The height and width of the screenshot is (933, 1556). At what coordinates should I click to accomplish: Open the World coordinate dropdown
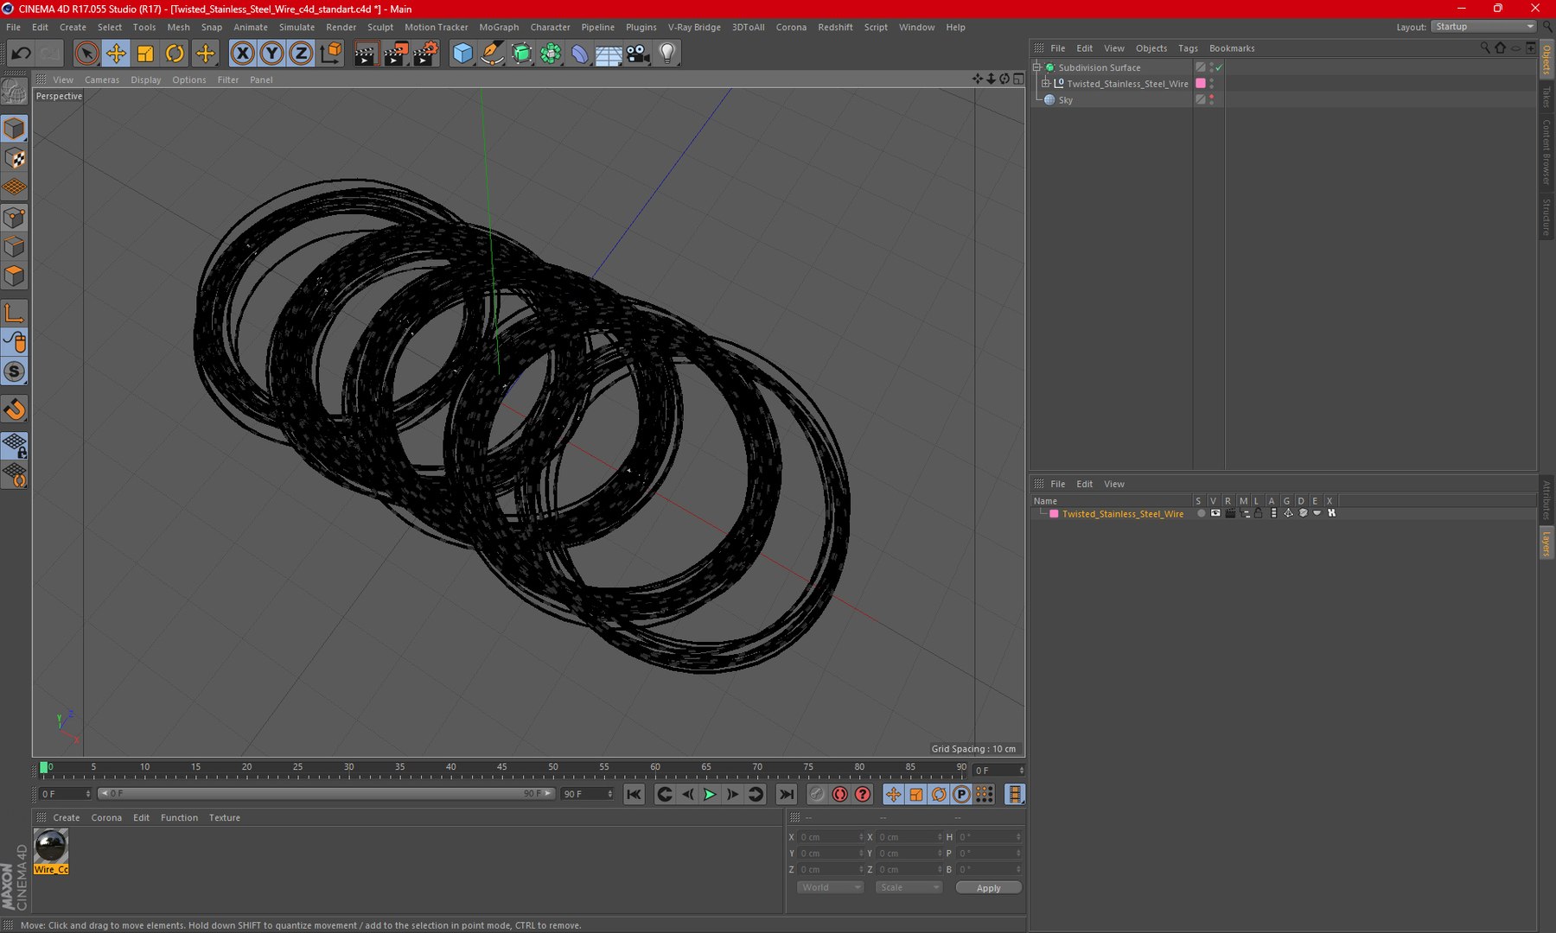(x=830, y=887)
